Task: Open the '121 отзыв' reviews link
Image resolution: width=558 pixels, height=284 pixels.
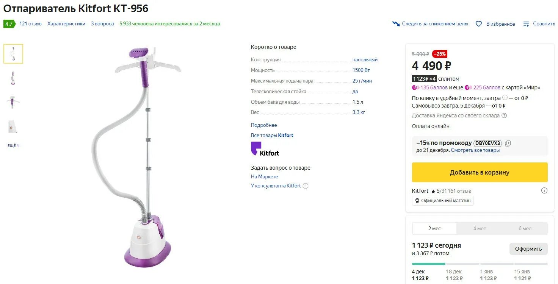Action: tap(30, 23)
